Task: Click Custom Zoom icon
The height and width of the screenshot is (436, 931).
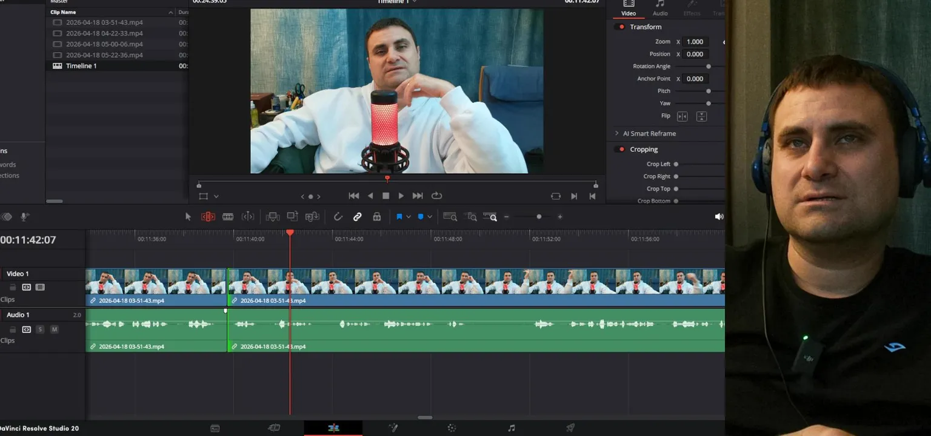Action: 491,217
